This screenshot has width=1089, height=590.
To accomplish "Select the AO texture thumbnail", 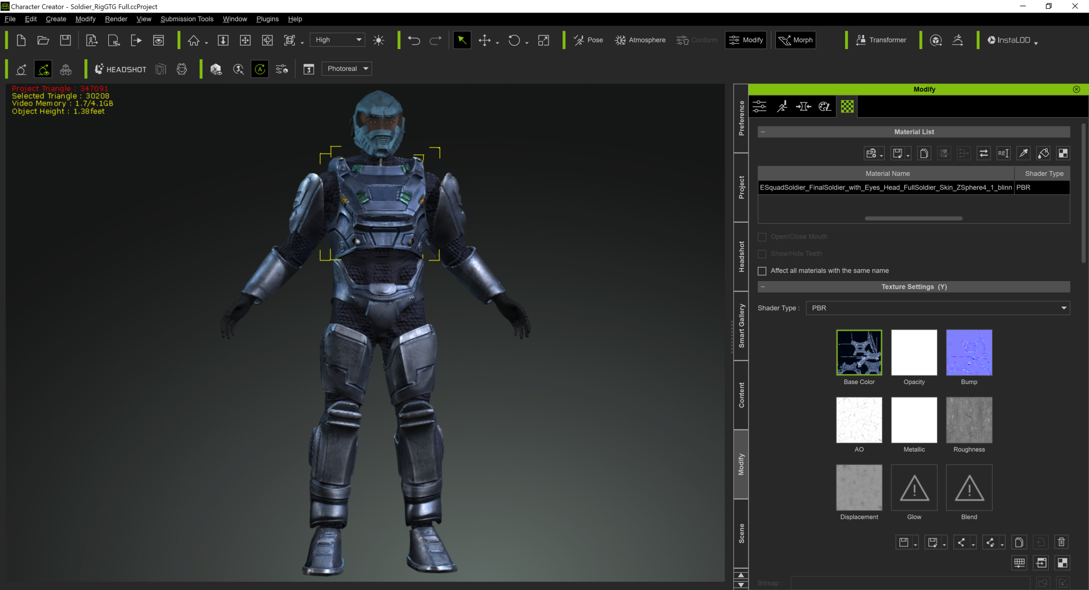I will [x=859, y=420].
